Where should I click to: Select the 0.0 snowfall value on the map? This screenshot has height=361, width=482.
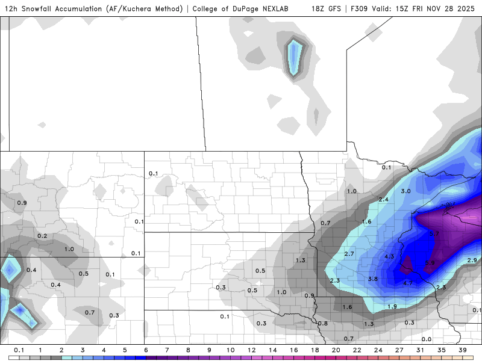427,339
